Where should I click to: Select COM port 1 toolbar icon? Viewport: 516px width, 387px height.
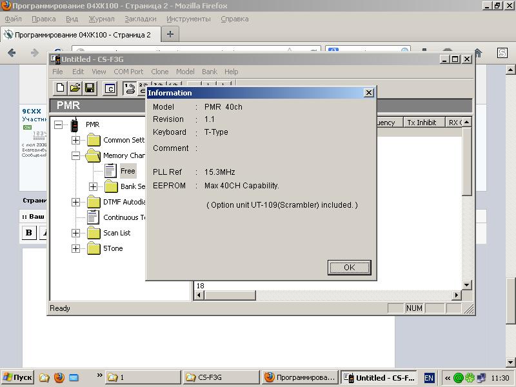pyautogui.click(x=130, y=88)
